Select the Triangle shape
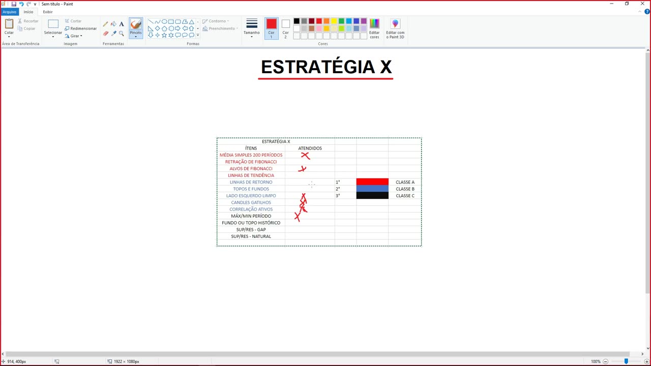Image resolution: width=651 pixels, height=366 pixels. pos(191,22)
